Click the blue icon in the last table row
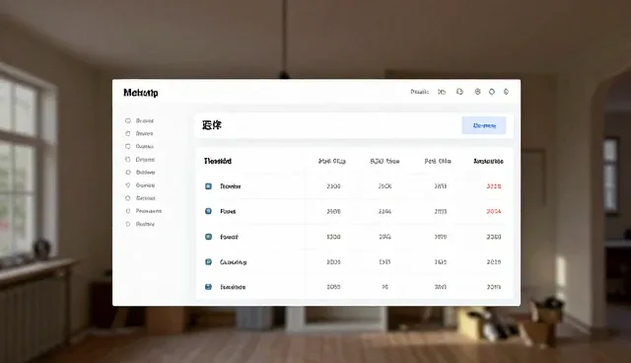This screenshot has width=631, height=363. click(x=208, y=286)
